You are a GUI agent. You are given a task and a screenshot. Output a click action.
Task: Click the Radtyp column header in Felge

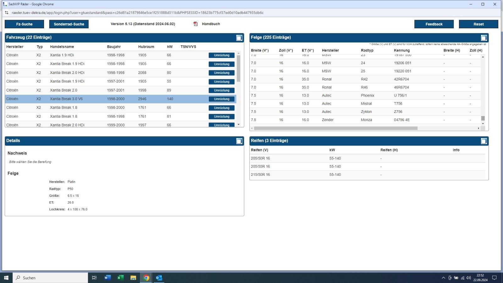(x=367, y=51)
